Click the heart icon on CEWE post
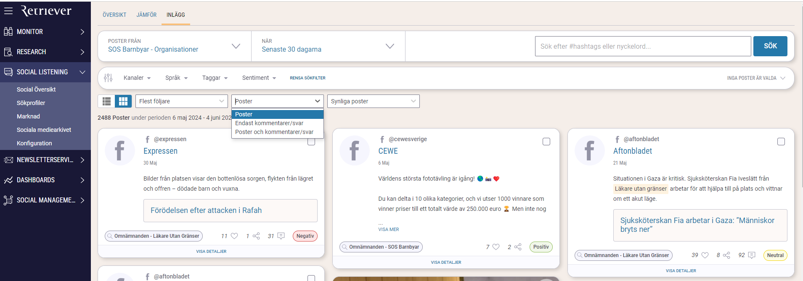Image resolution: width=803 pixels, height=281 pixels. pyautogui.click(x=496, y=247)
